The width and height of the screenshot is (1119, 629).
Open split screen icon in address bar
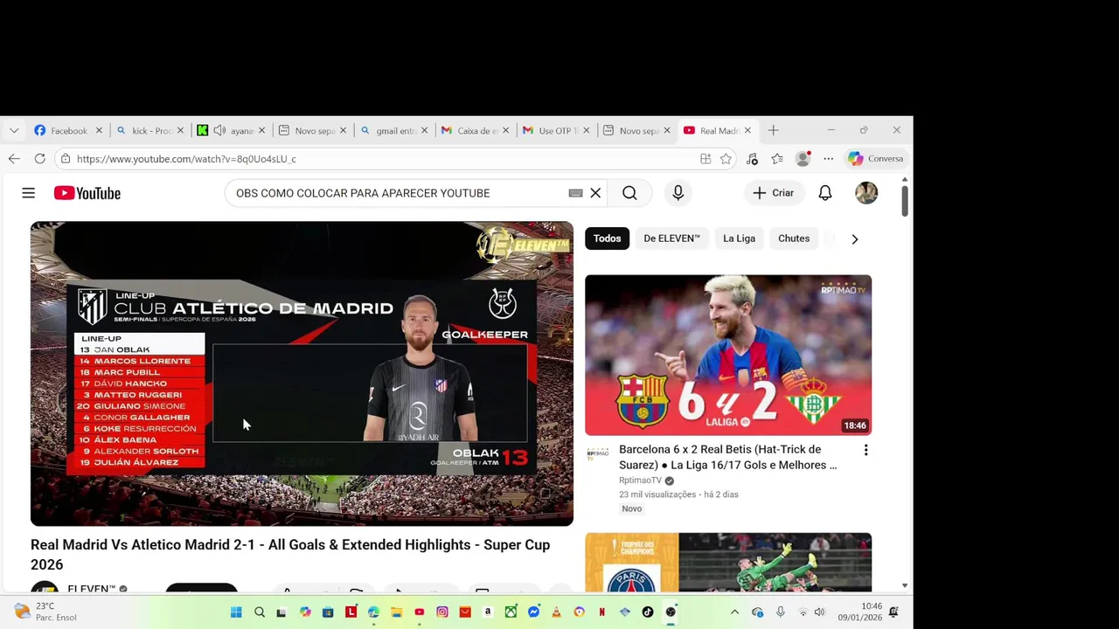705,159
